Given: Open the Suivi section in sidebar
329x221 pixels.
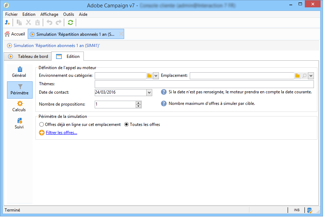Looking at the screenshot, I should tap(19, 123).
